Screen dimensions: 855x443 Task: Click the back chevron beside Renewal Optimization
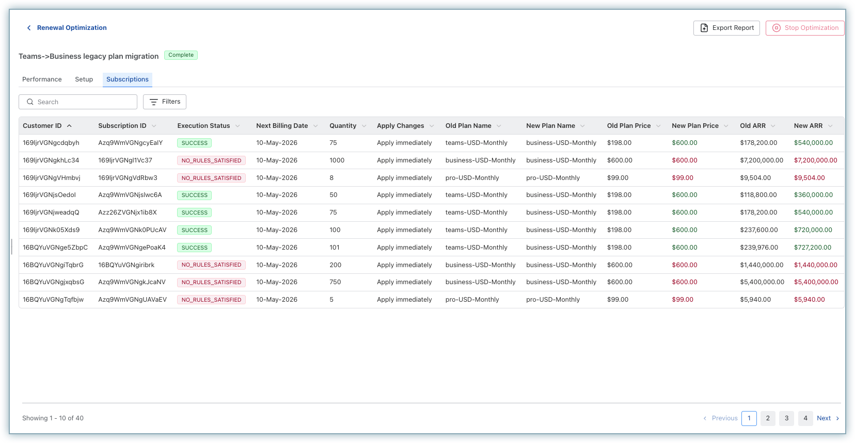click(29, 28)
